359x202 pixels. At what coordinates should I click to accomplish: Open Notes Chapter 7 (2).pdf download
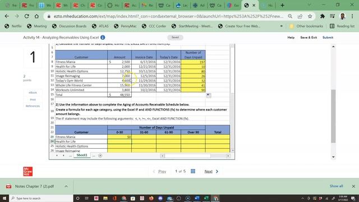tap(35, 186)
